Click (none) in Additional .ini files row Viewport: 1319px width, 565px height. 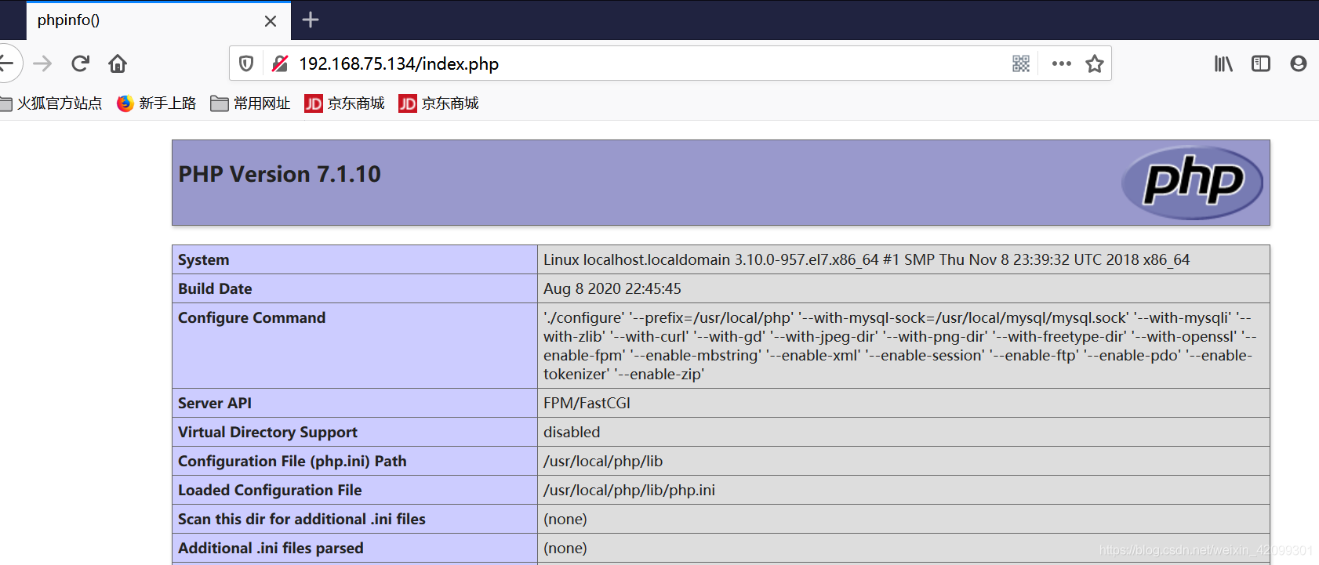click(x=565, y=548)
